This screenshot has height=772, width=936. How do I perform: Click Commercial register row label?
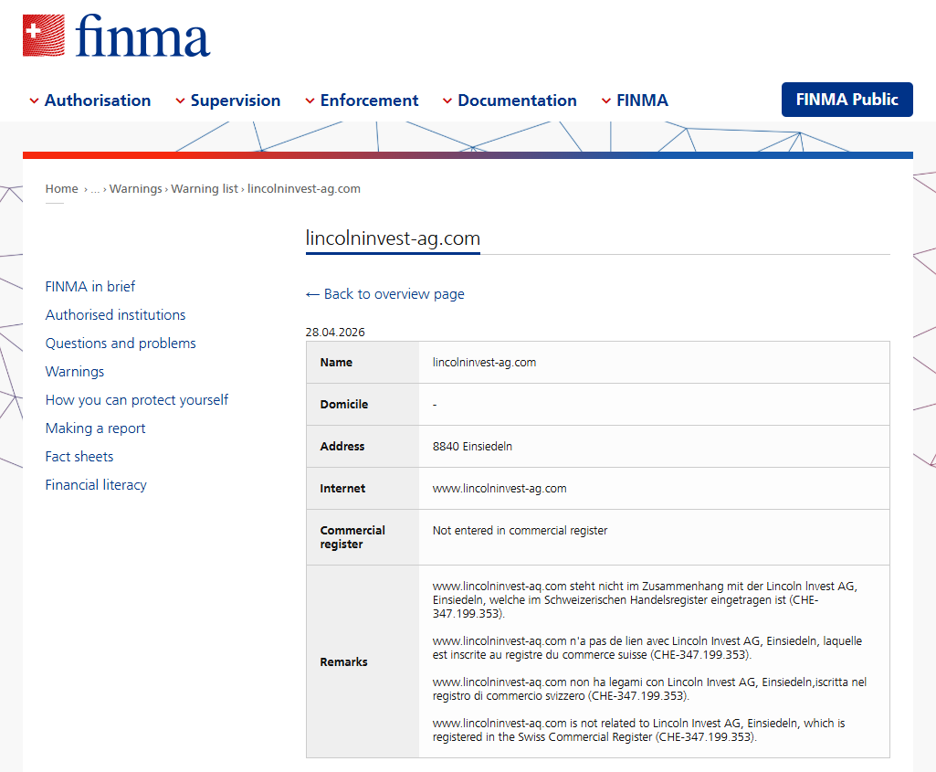click(x=352, y=537)
